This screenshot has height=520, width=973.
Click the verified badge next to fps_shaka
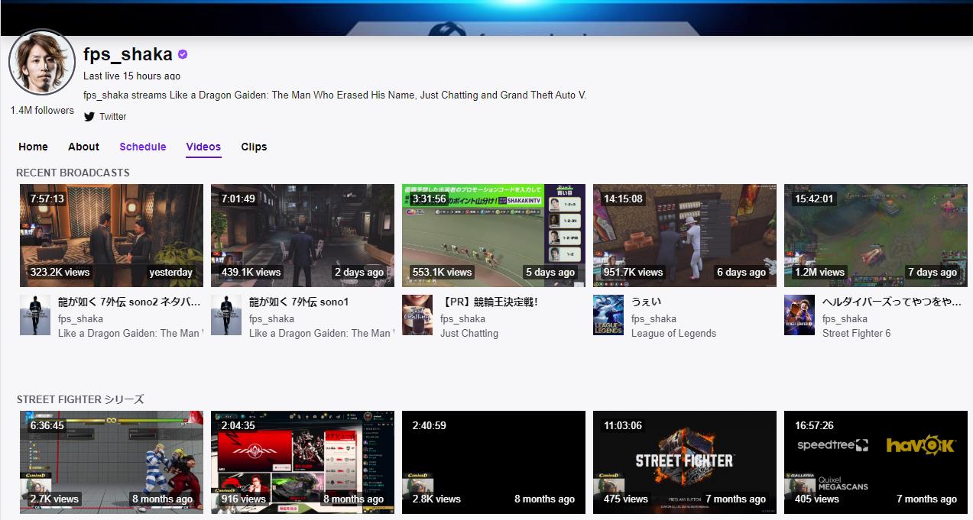183,54
